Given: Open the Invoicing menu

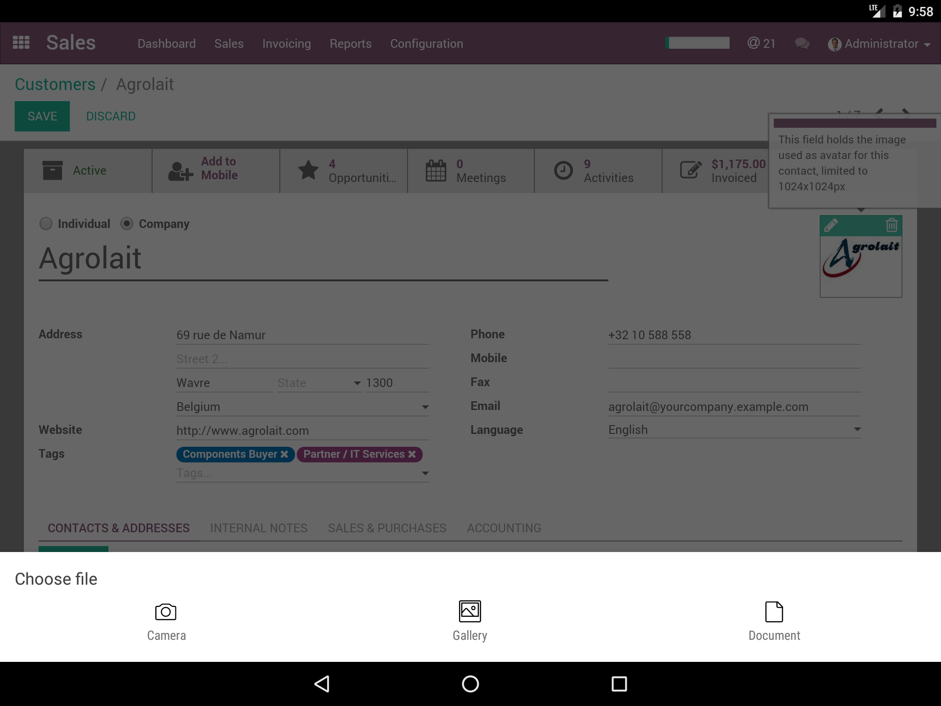Looking at the screenshot, I should tap(286, 44).
